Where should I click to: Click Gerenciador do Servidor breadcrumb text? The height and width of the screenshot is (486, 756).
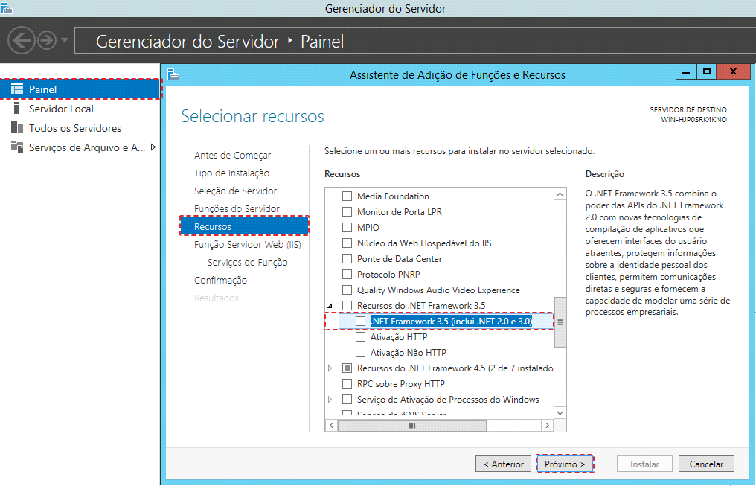tap(188, 42)
